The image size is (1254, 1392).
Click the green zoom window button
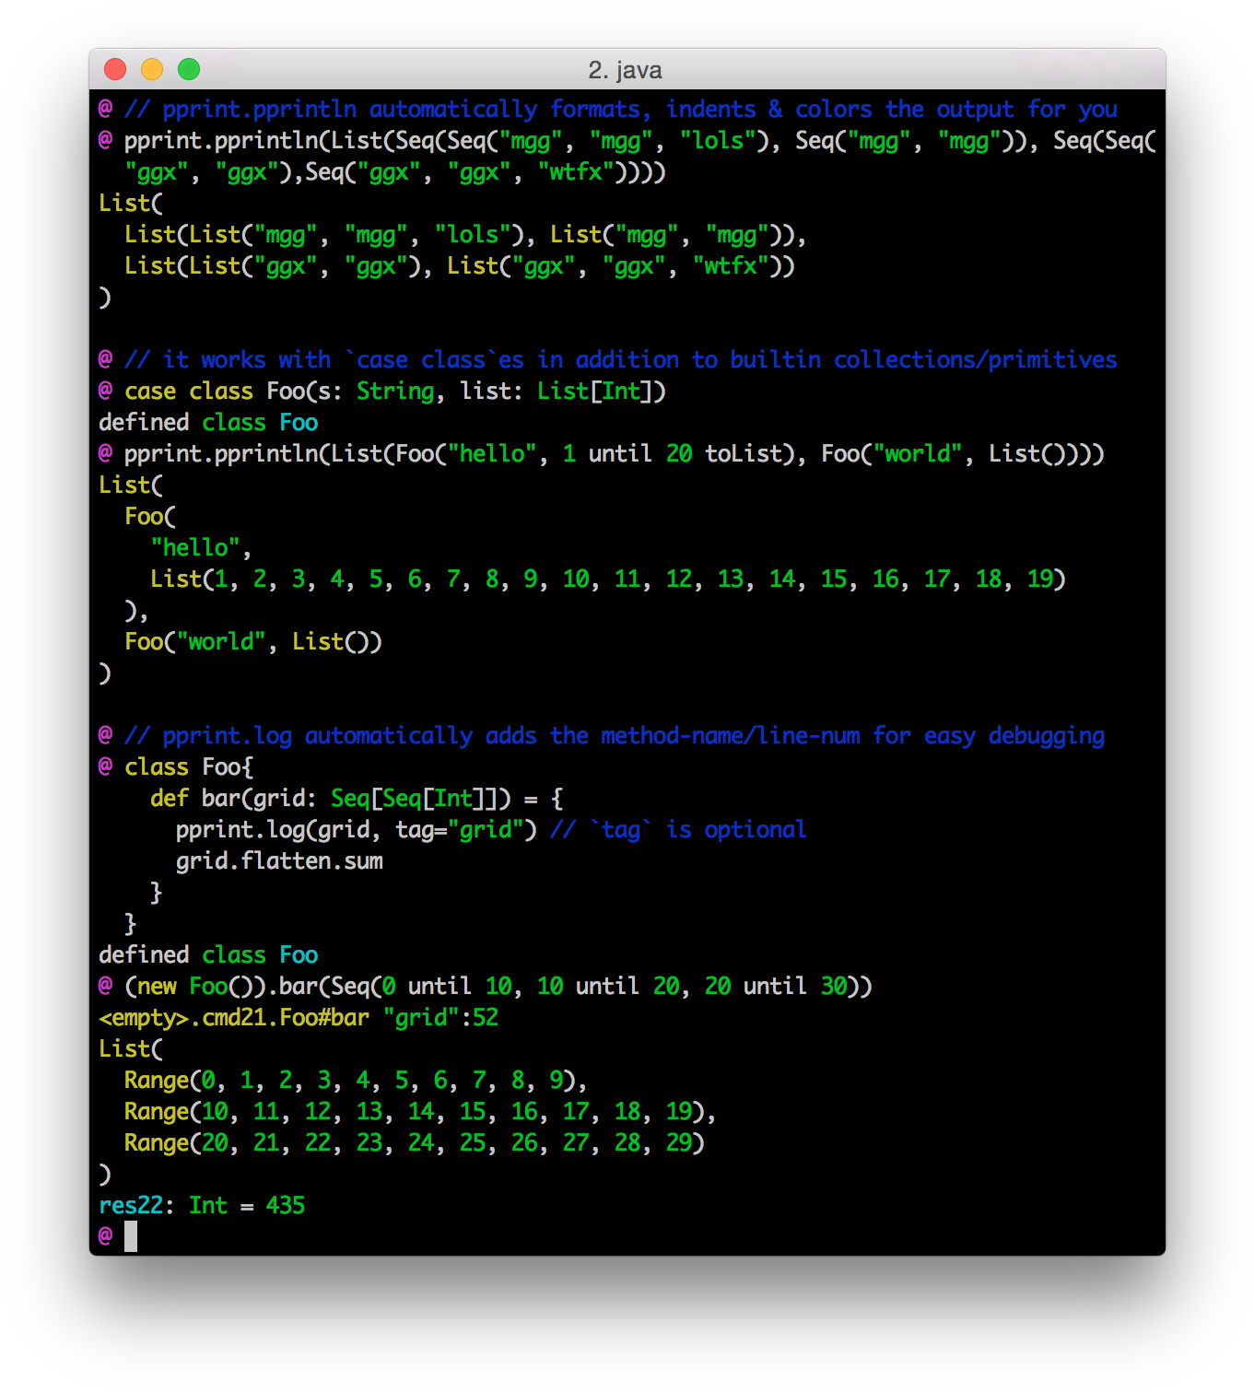[189, 69]
